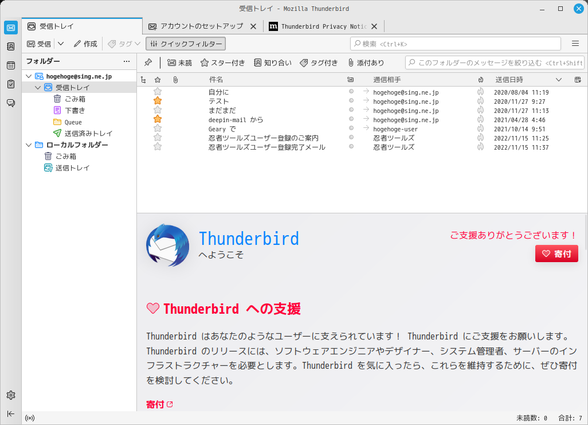Screen dimensions: 588x425
Task: Open Settings via the gear icon
Action: [x=11, y=395]
